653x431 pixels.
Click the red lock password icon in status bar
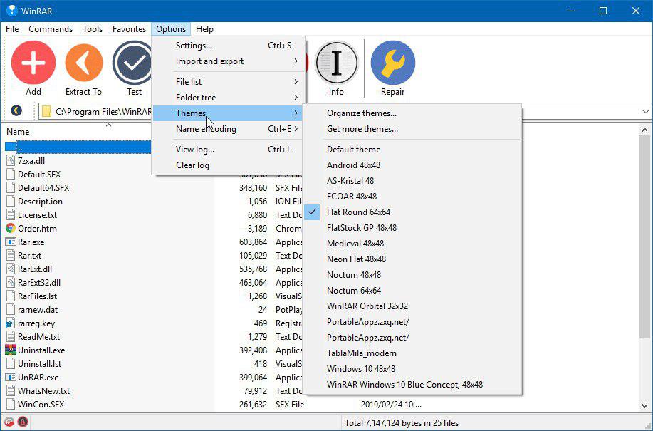coord(22,422)
